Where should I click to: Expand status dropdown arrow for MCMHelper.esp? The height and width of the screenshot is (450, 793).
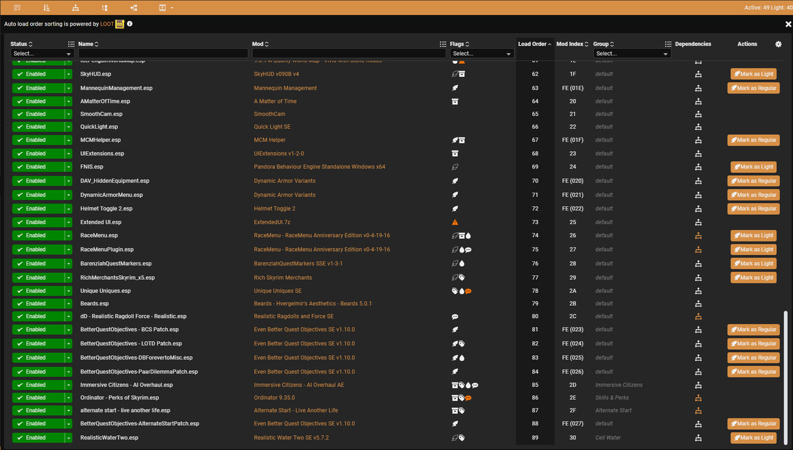point(69,140)
